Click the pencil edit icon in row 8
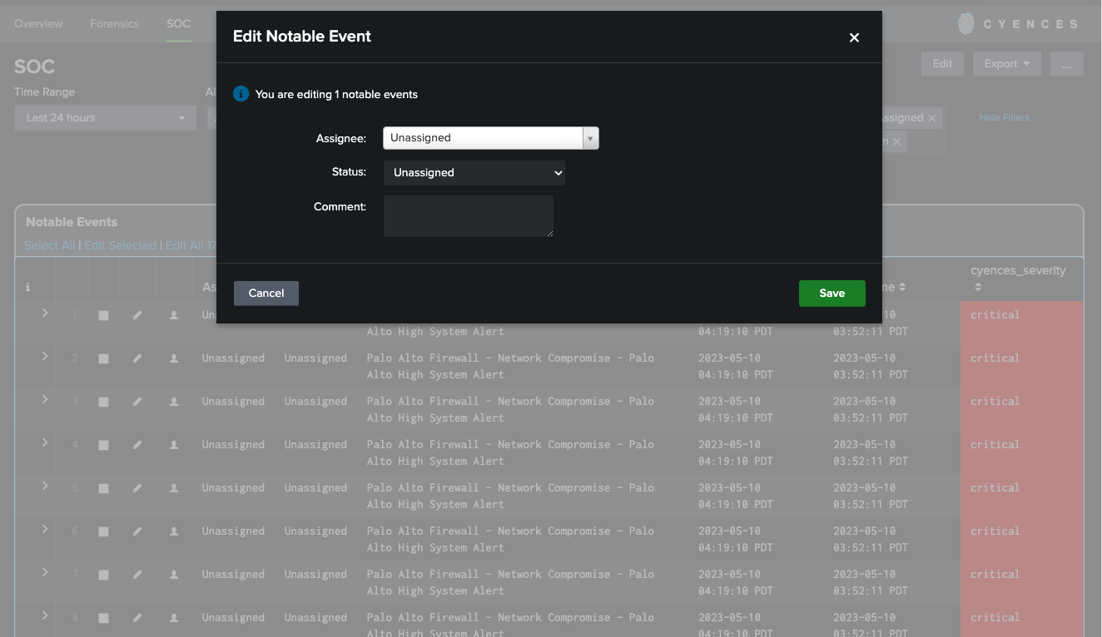1102x637 pixels. pos(137,618)
